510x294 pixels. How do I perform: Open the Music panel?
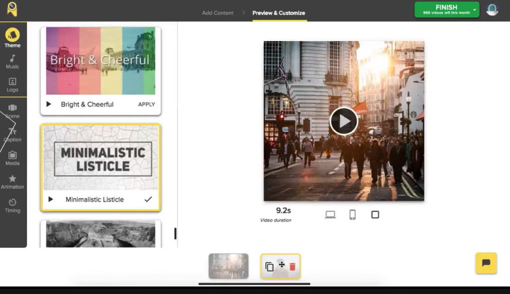coord(12,61)
